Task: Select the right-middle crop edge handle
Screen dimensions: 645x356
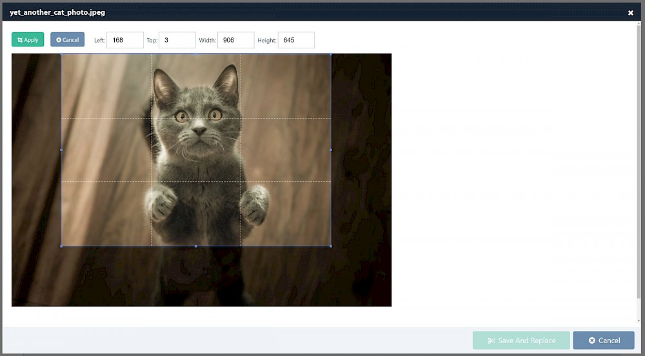Action: tap(331, 150)
